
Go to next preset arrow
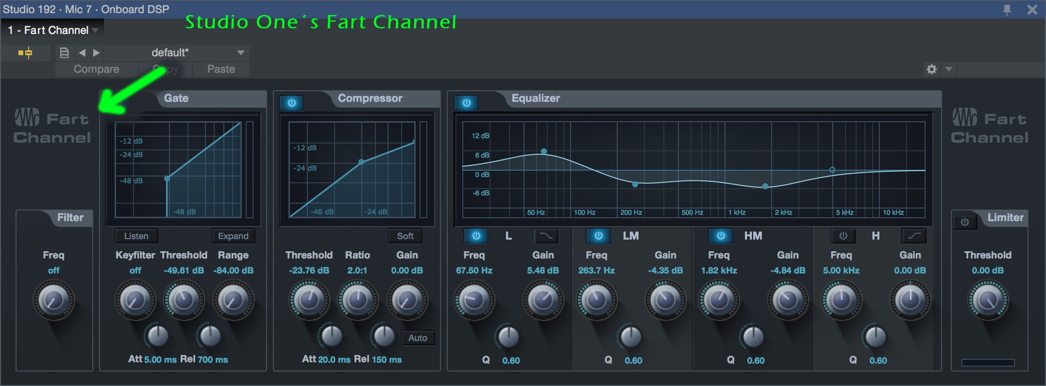point(96,52)
